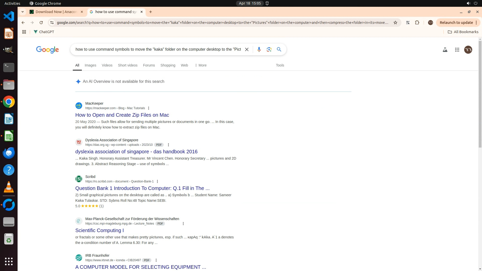The height and width of the screenshot is (271, 482).
Task: Open 'How to Open and Create Zip Files on Mac'
Action: [122, 115]
